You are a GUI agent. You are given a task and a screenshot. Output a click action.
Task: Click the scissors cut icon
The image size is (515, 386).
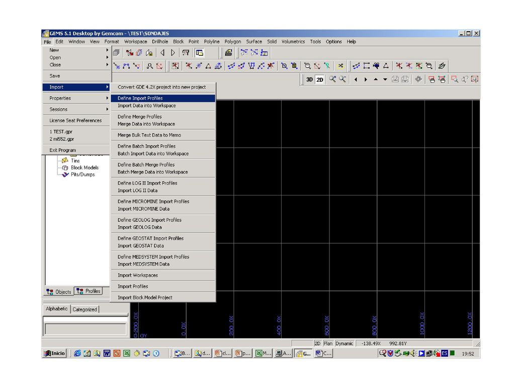340,66
